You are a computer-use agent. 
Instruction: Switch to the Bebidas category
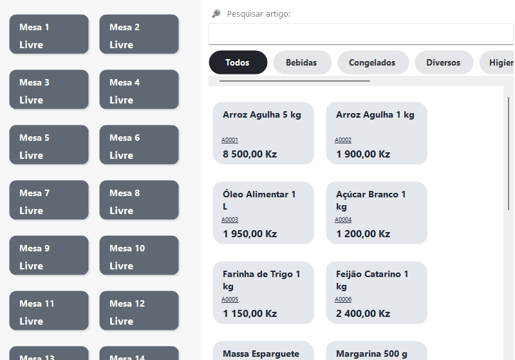(x=303, y=62)
